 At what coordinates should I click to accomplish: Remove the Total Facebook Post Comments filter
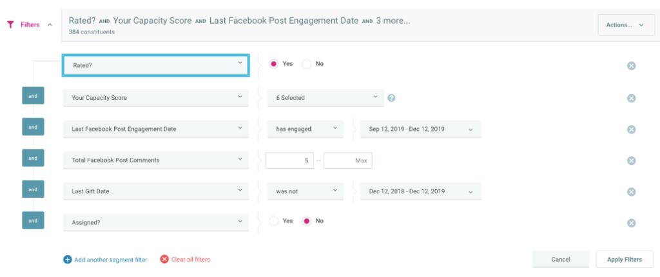[632, 160]
